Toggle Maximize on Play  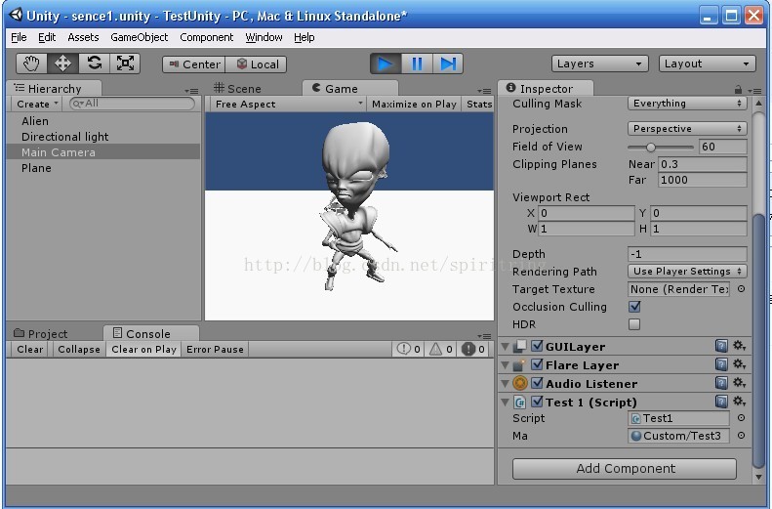414,104
